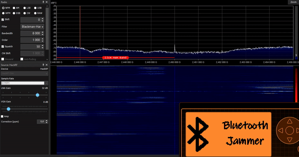Viewport: 299px width, 157px height.
Task: Toggle the Anti-Fading checkbox
Action: click(x=22, y=59)
